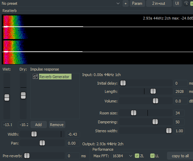This screenshot has width=193, height=161.
Task: Click the Wet fader handle
Action: click(7, 97)
